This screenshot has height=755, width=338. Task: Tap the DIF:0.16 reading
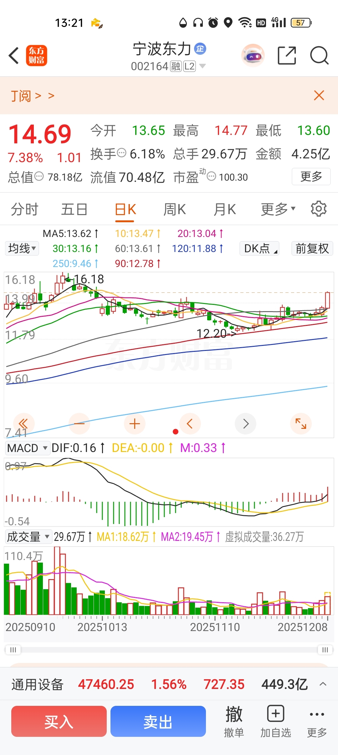pyautogui.click(x=78, y=448)
